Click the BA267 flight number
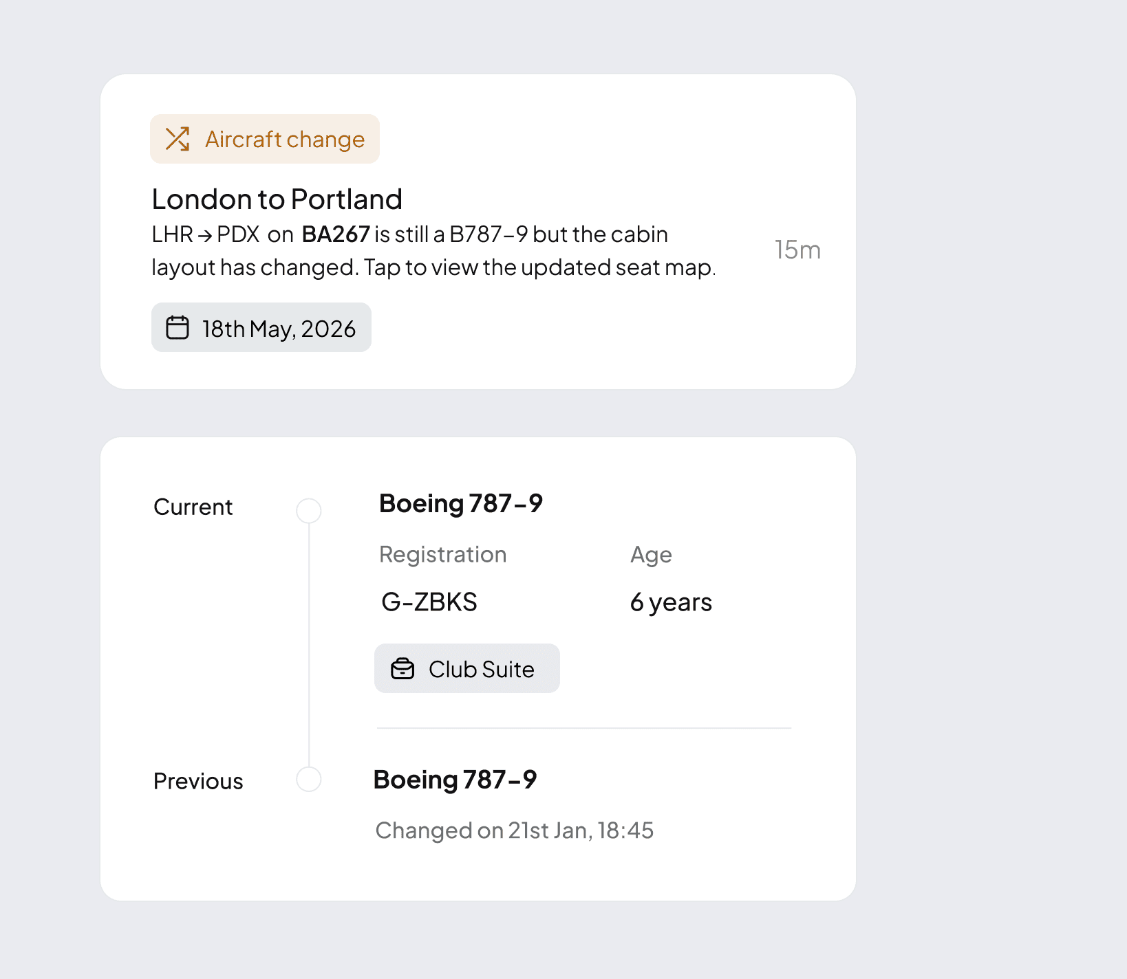The image size is (1127, 979). coord(336,234)
